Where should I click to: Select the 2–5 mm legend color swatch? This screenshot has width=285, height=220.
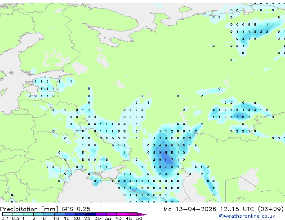click(x=39, y=214)
